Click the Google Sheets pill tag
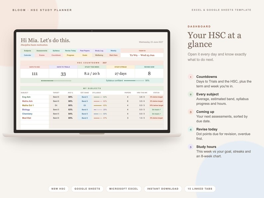This screenshot has width=264, height=198. click(87, 189)
